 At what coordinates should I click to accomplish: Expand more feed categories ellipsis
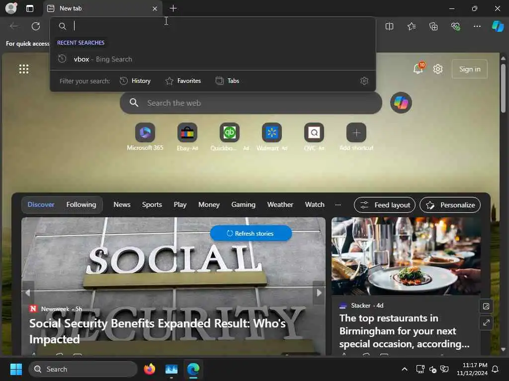pyautogui.click(x=338, y=205)
